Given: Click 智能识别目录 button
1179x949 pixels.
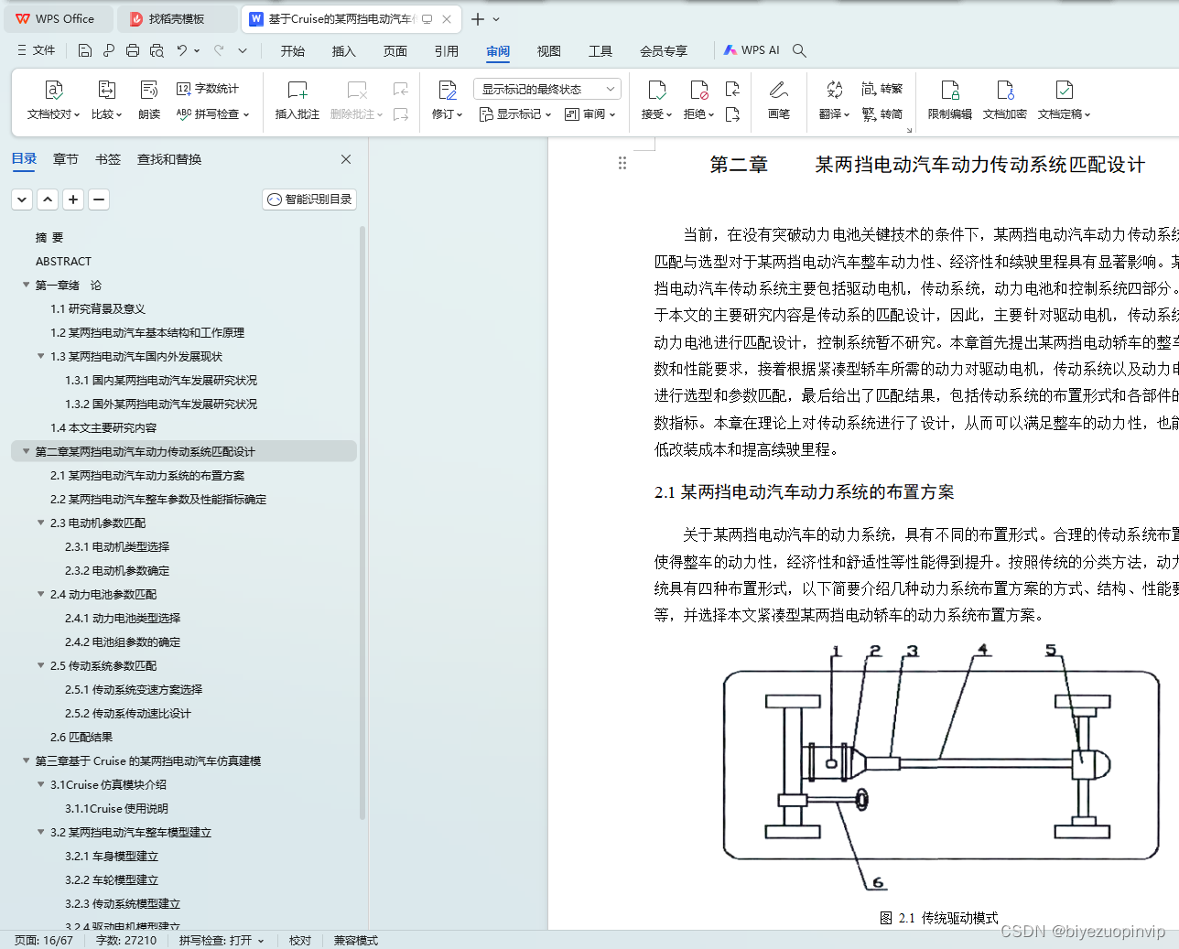Looking at the screenshot, I should (309, 200).
